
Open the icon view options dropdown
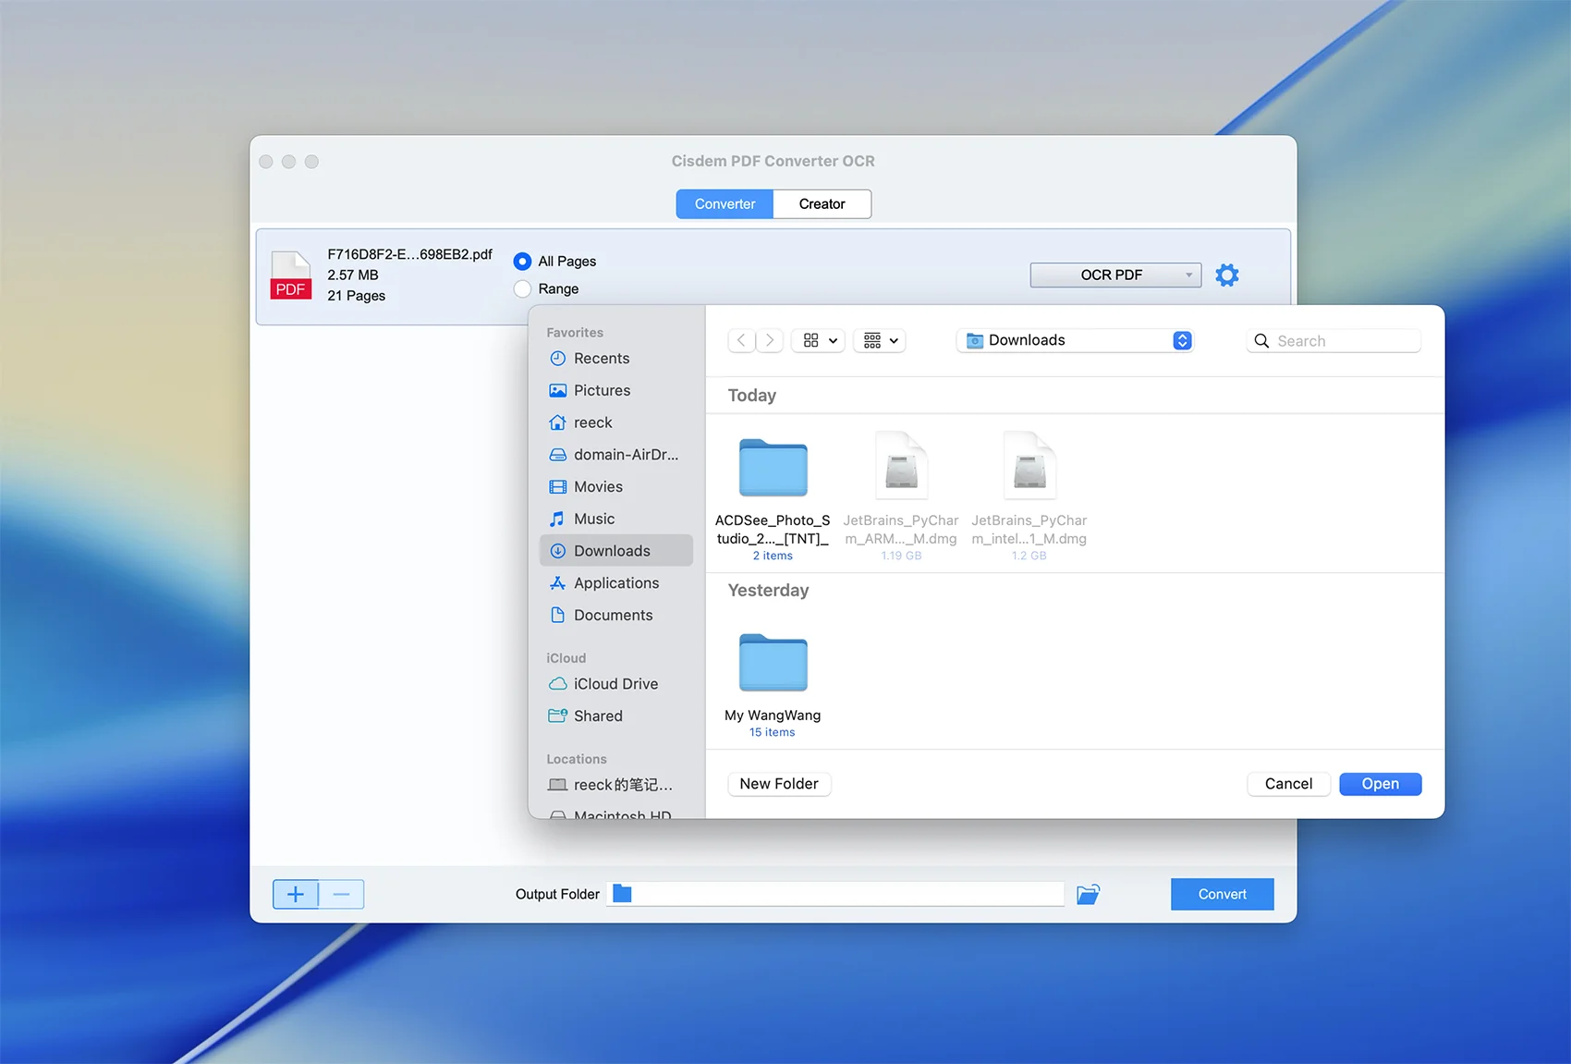[819, 340]
